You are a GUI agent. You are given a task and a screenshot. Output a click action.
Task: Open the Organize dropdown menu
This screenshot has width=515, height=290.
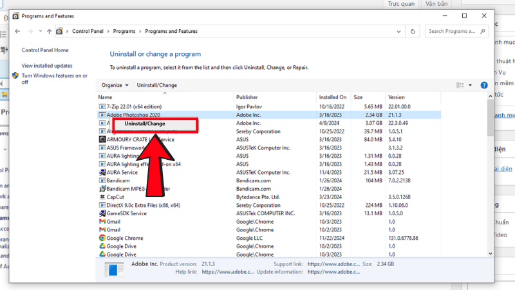[115, 85]
